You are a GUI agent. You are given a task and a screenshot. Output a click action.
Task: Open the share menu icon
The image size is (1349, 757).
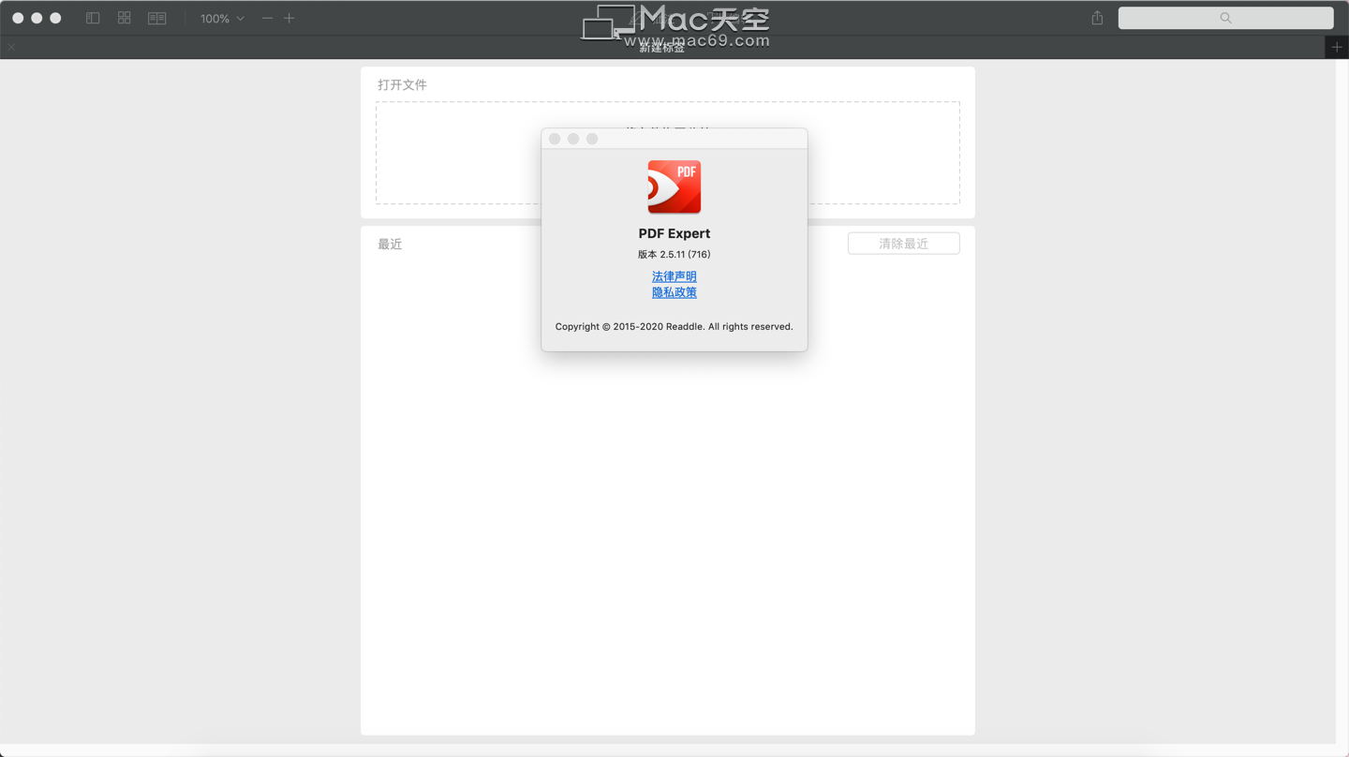click(1097, 18)
